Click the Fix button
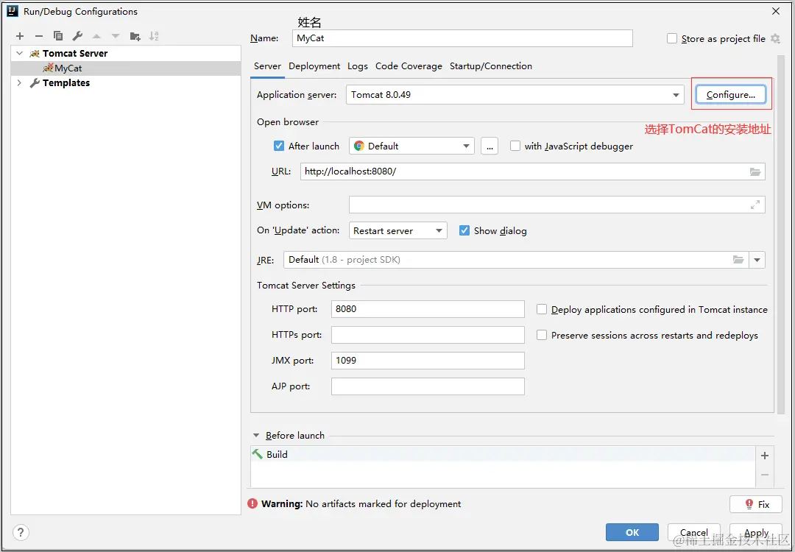 click(x=757, y=504)
